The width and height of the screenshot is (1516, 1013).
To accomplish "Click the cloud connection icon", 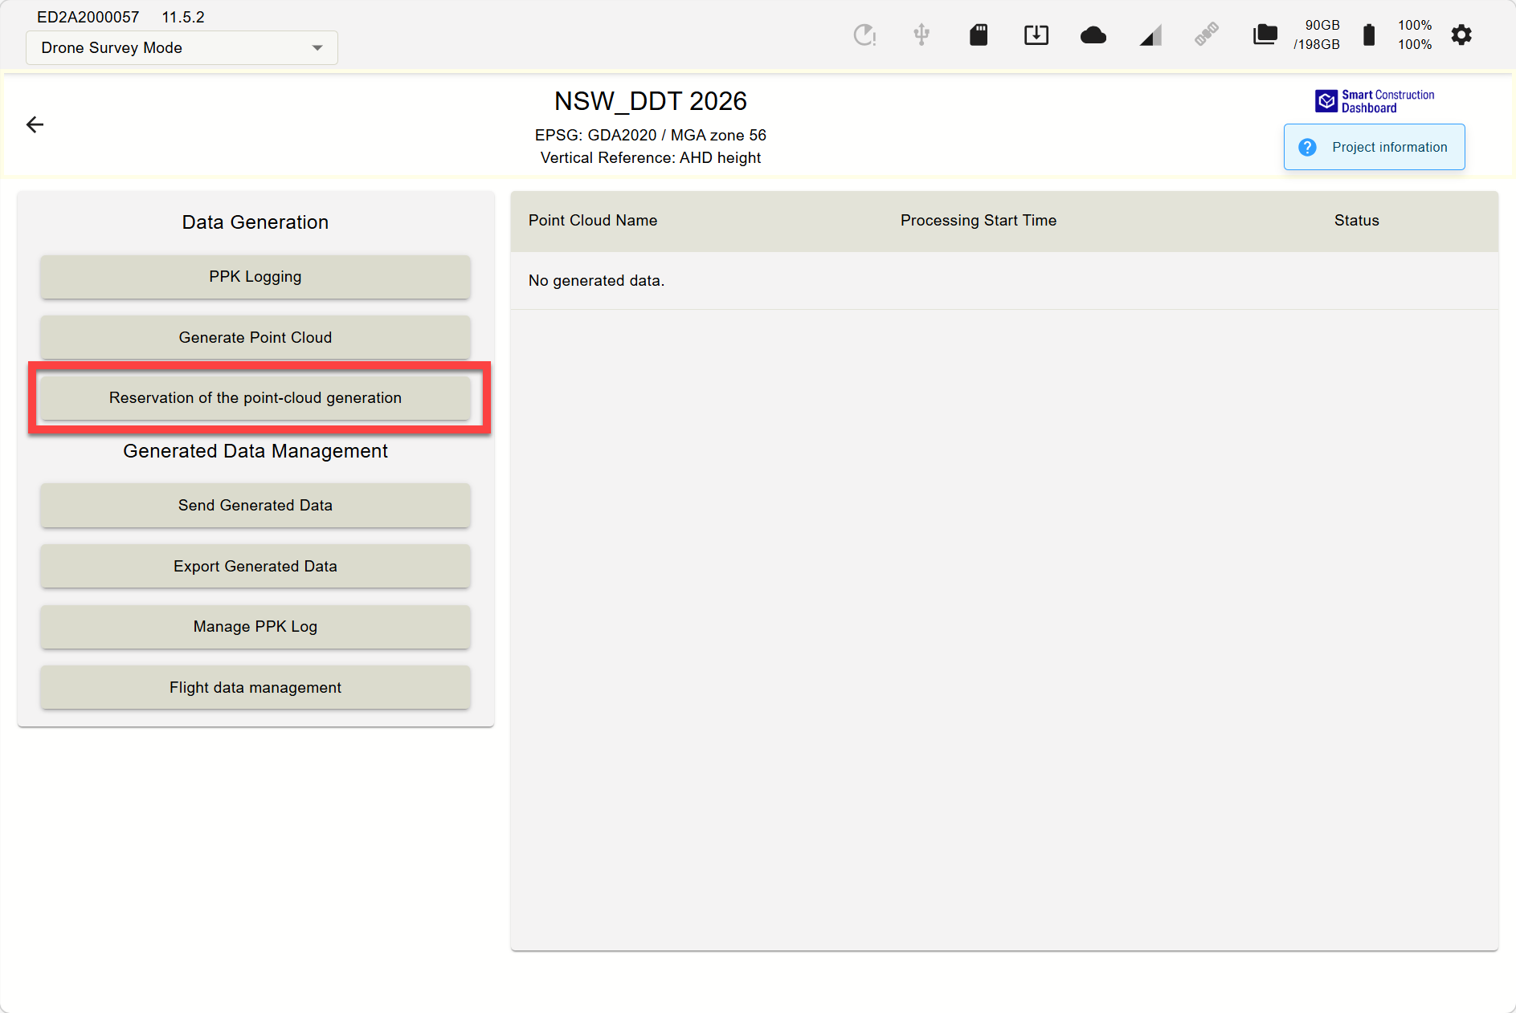I will click(1093, 35).
